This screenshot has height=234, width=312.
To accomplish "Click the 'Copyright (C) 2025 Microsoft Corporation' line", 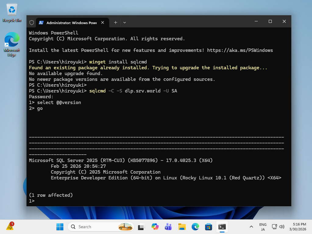I will coord(106,172).
